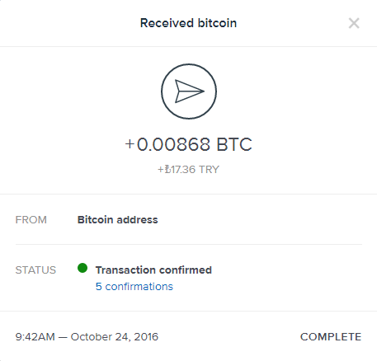
Task: Click the Turkish lira currency symbol
Action: pos(167,170)
